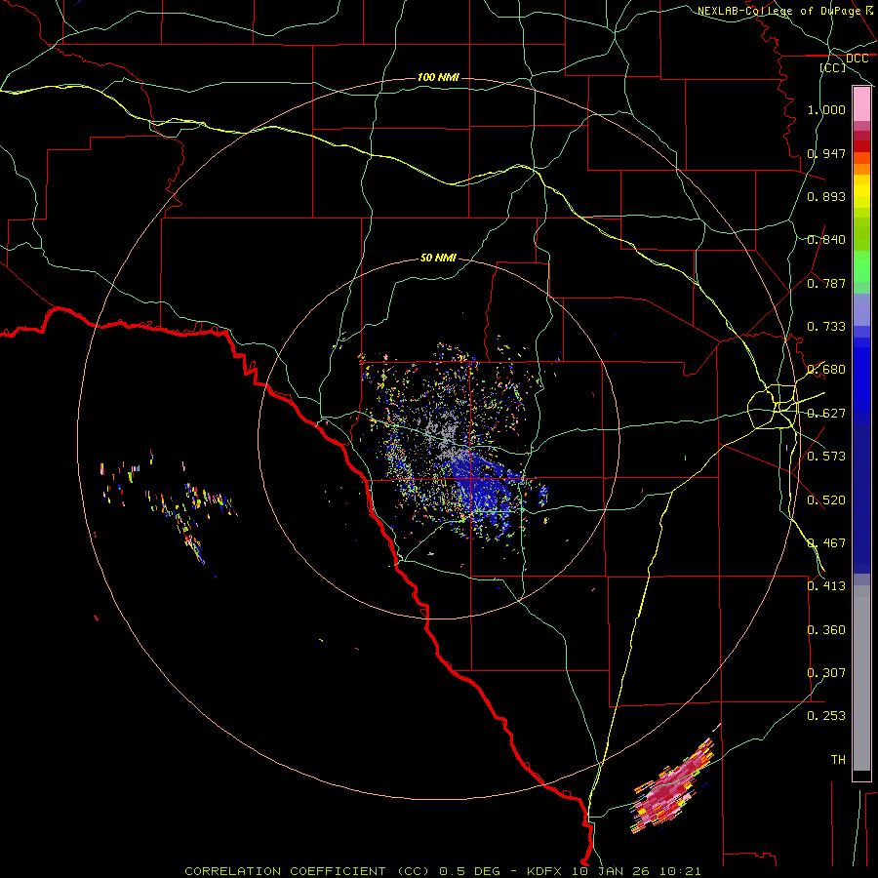Click the Correlation Coefficient KDFX caption text
This screenshot has height=878, width=878.
tap(442, 871)
